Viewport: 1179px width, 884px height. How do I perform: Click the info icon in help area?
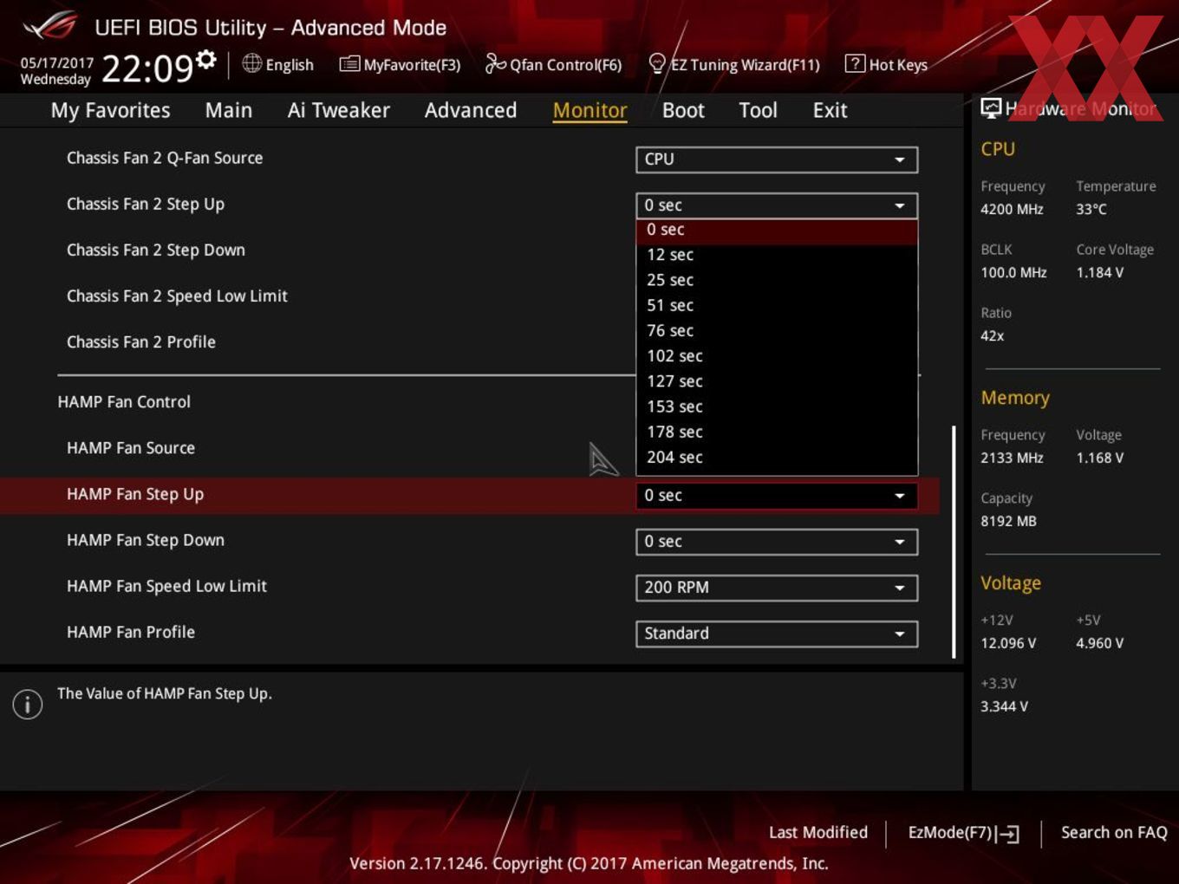coord(28,704)
